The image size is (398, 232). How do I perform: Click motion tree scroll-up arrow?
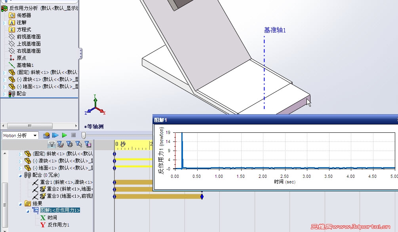pos(5,153)
